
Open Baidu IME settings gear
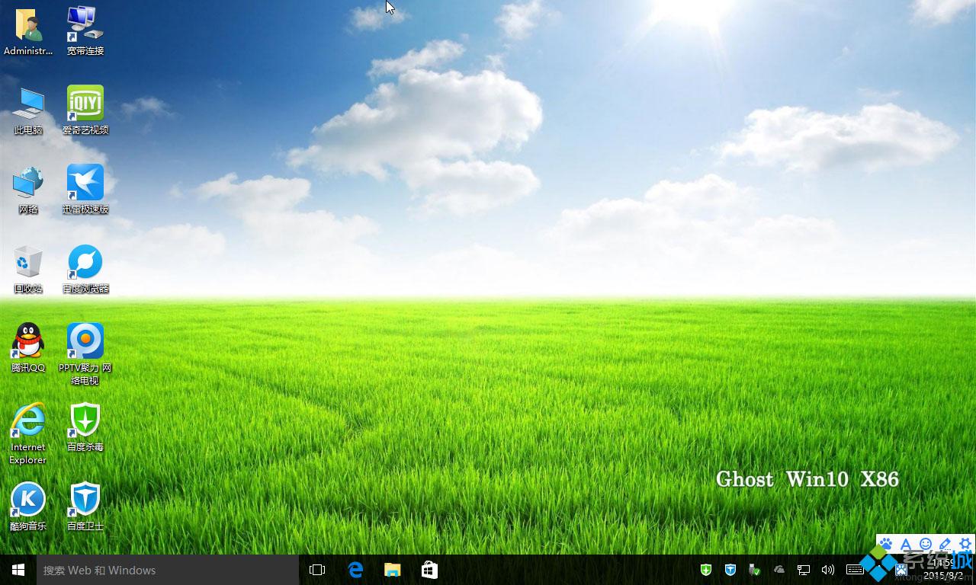click(x=965, y=544)
